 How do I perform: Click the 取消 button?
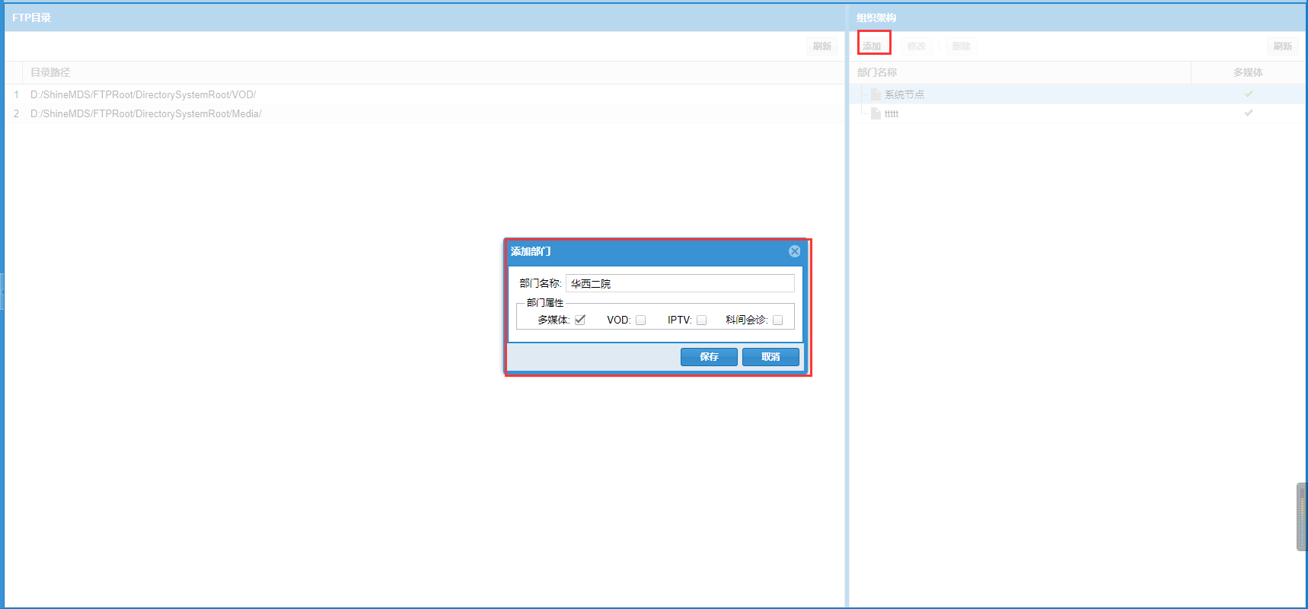770,357
